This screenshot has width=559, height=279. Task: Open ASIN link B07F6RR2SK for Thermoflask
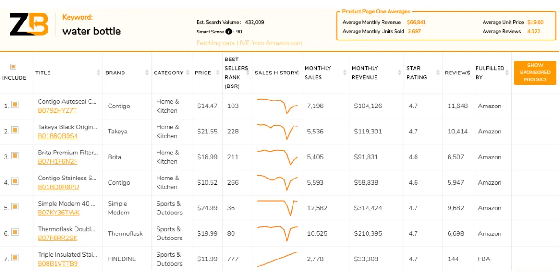point(57,238)
